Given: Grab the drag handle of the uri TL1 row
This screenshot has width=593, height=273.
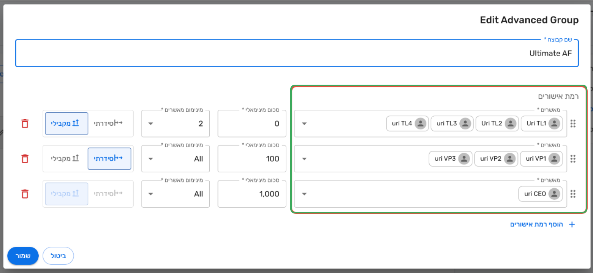Looking at the screenshot, I should 573,123.
